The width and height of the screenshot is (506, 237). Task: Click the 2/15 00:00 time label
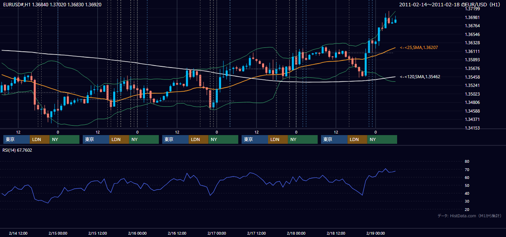58,233
